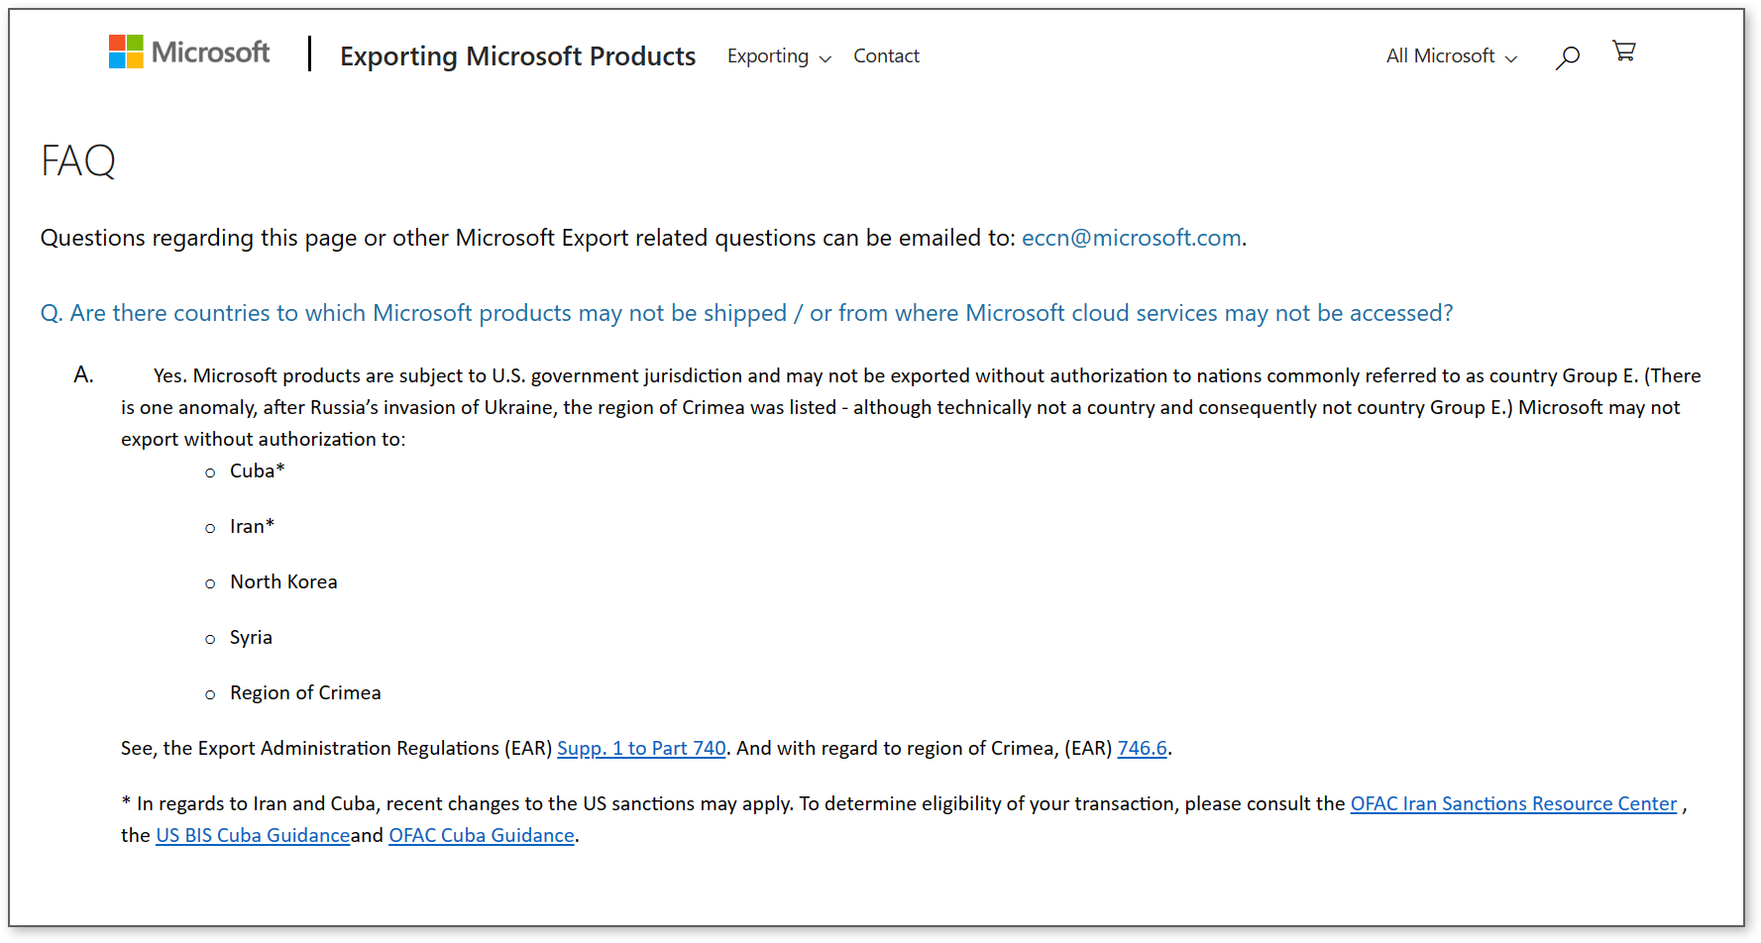Viewport: 1761px width, 943px height.
Task: Open the search magnifier icon
Action: pyautogui.click(x=1567, y=57)
